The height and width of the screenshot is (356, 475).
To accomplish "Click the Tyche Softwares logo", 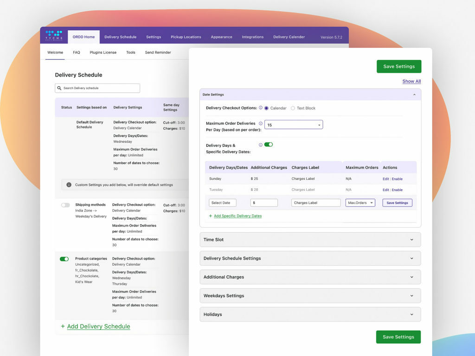I will click(x=54, y=36).
